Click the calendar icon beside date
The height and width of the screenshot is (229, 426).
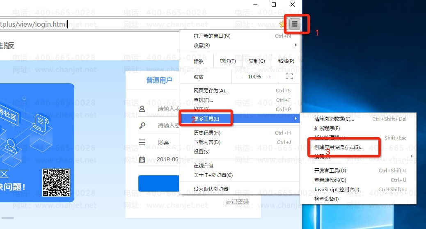pyautogui.click(x=142, y=160)
